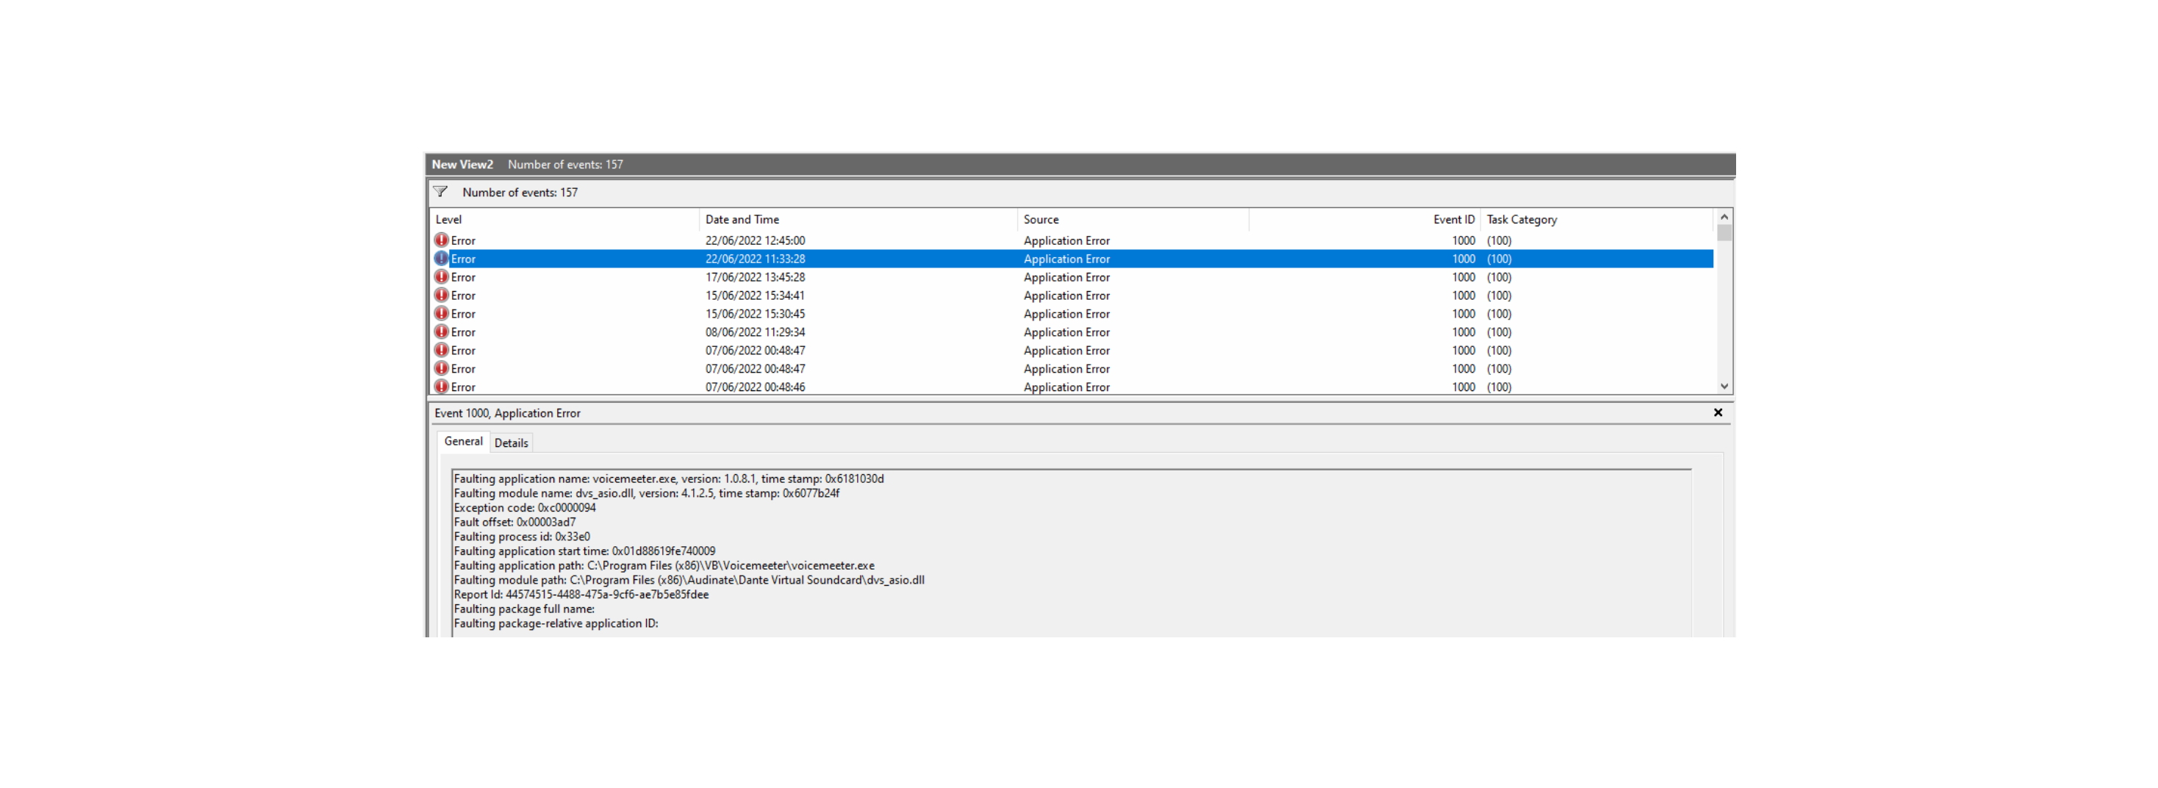Click the 'Report Id: 44574515' line
2158x788 pixels.
pos(581,595)
